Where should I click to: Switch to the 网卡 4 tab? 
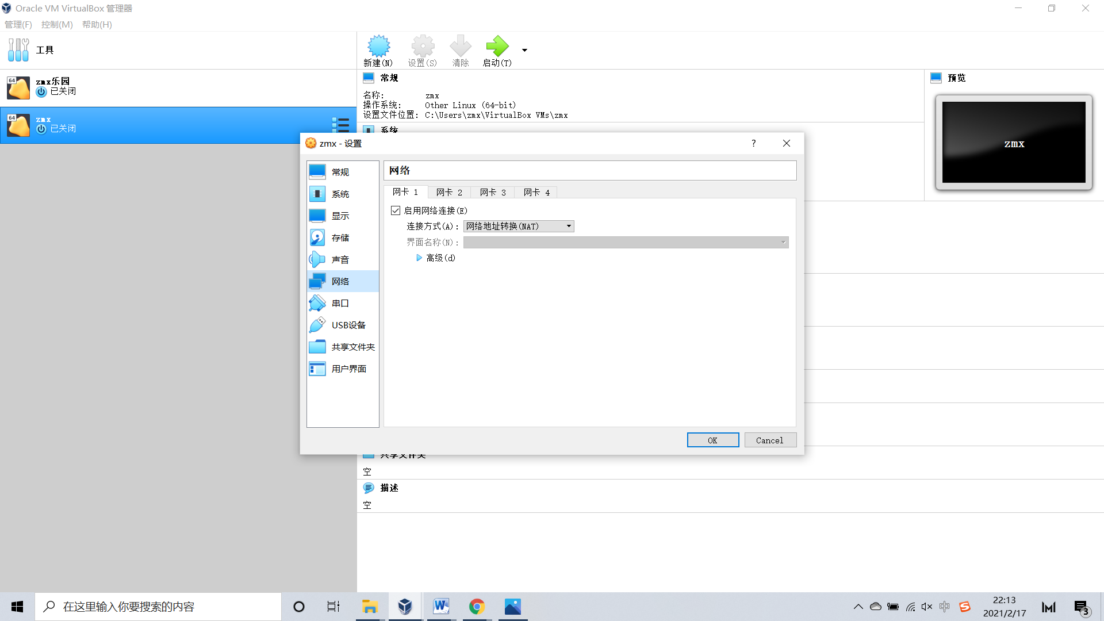click(x=536, y=192)
